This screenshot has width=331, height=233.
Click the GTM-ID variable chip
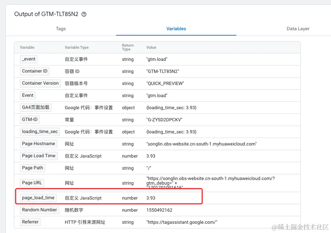click(30, 120)
